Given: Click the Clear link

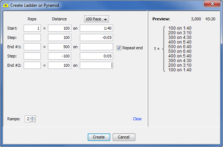Looking at the screenshot, I should [137, 119].
